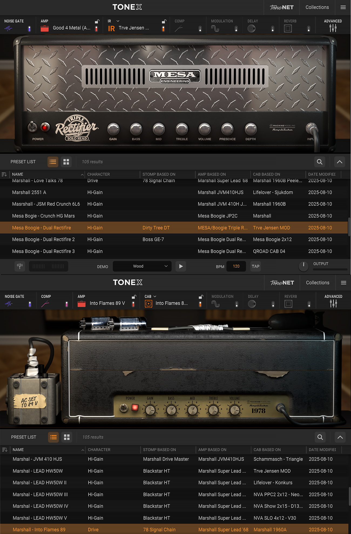Toggle AMP power for Good 4 Metal
351x534 pixels.
[x=96, y=29]
